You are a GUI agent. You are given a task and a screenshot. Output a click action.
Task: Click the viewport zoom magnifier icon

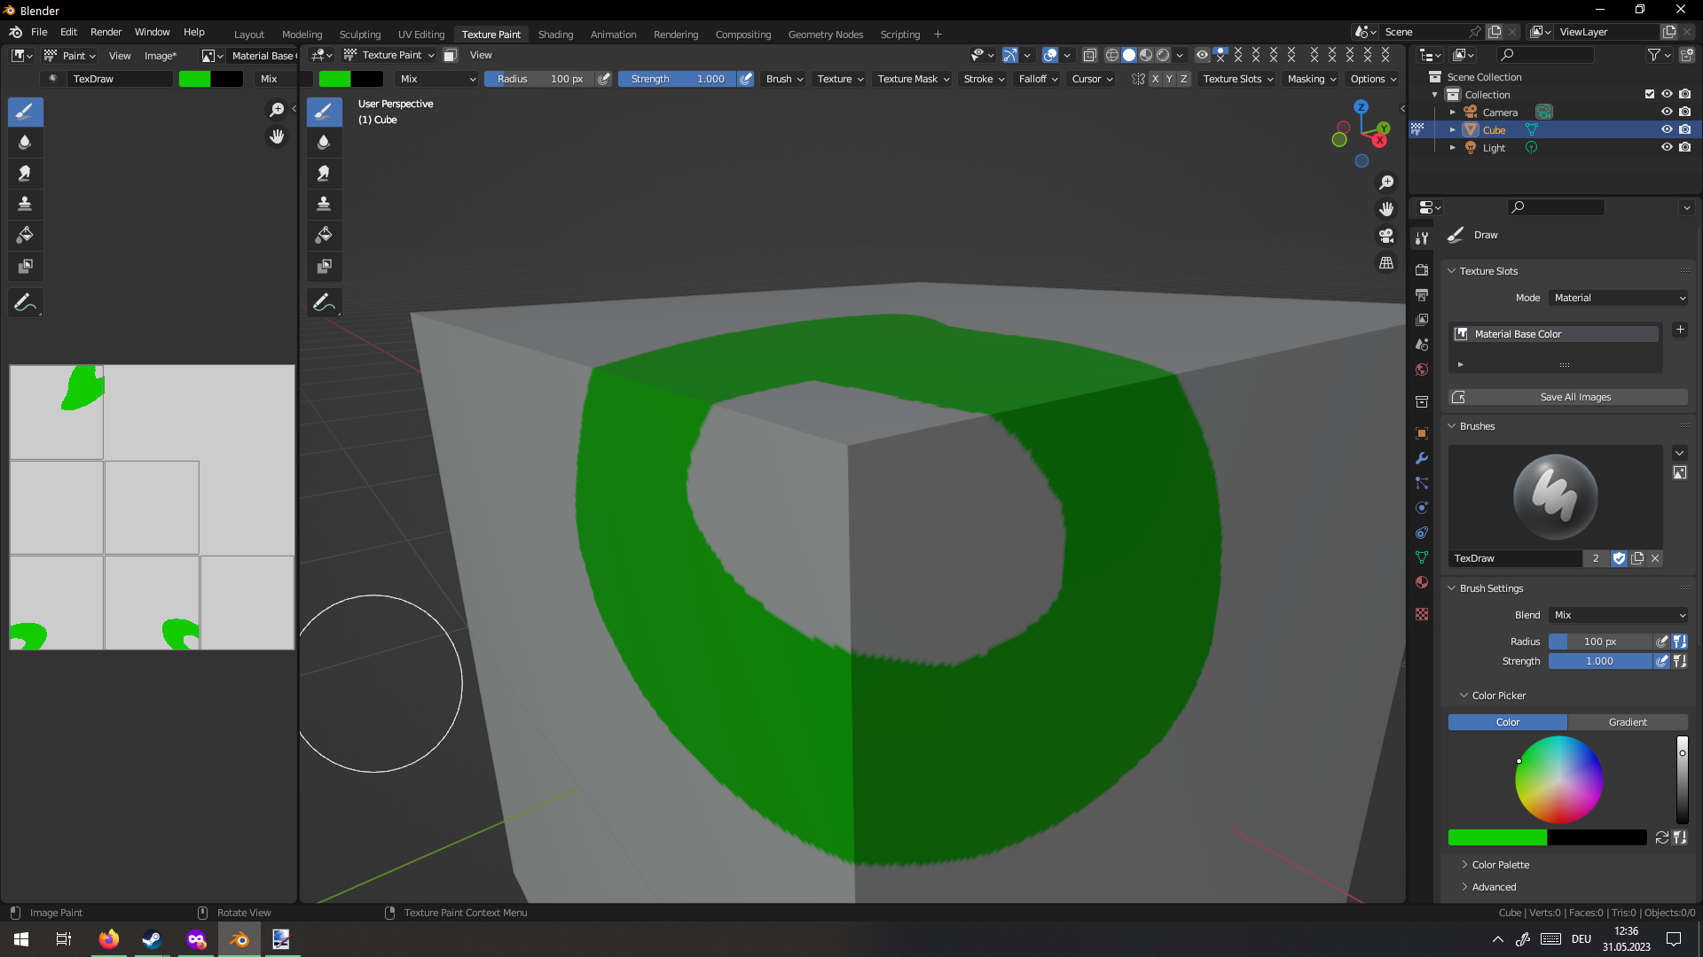pyautogui.click(x=1386, y=183)
